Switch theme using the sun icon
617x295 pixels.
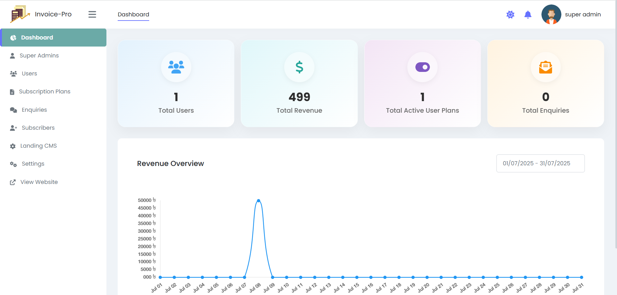pyautogui.click(x=510, y=14)
